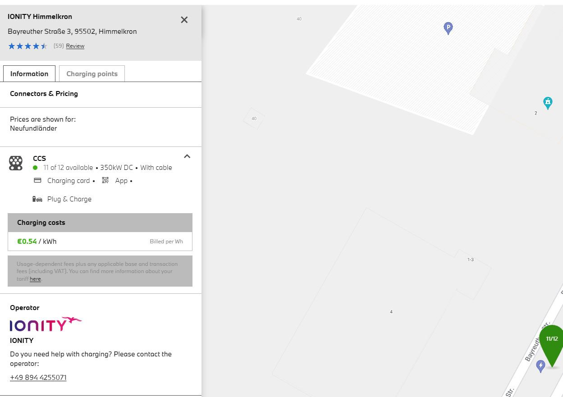
Task: Click the green availability status dot
Action: [x=35, y=168]
